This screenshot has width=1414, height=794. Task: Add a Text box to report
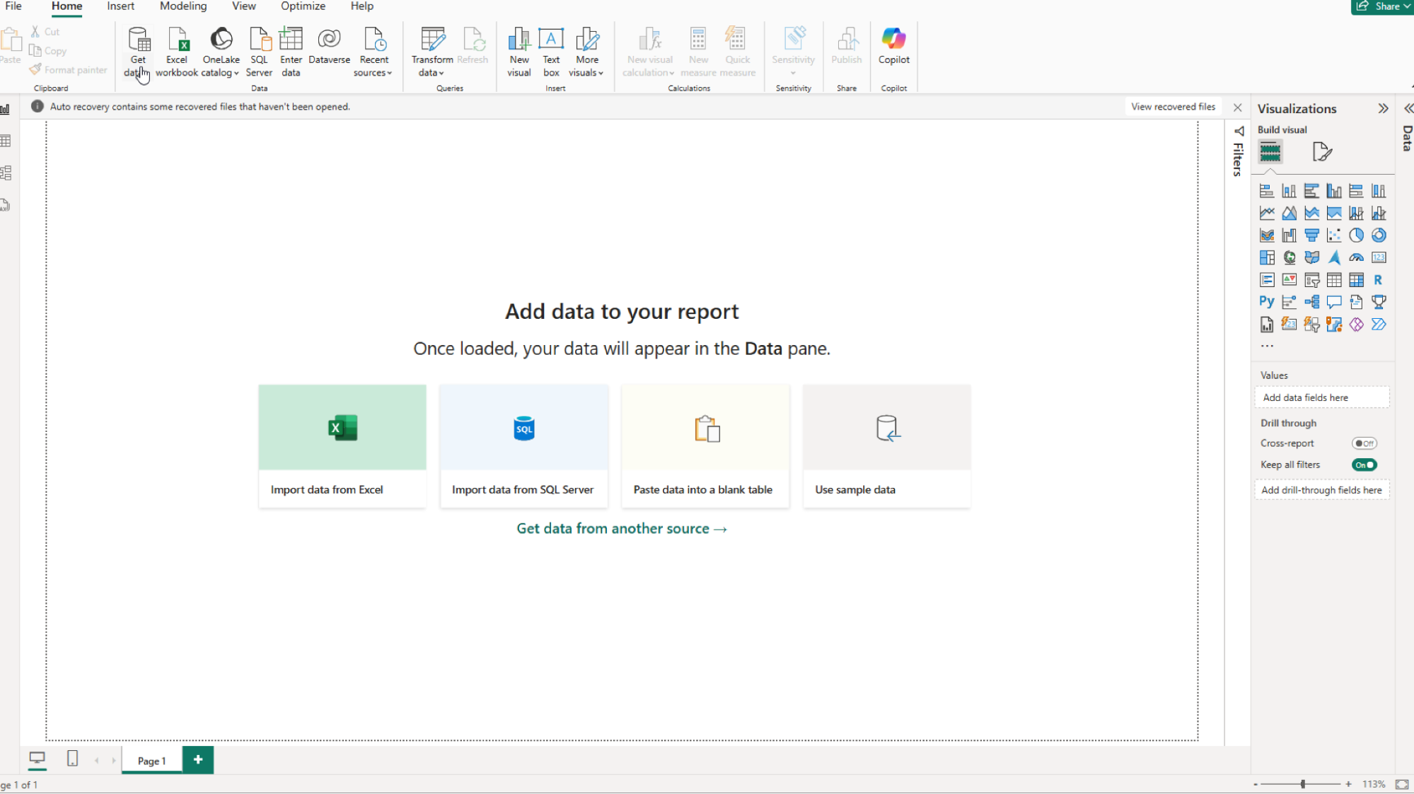coord(551,52)
